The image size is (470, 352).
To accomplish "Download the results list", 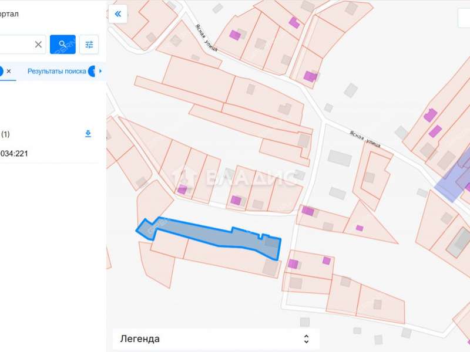I will pos(88,134).
